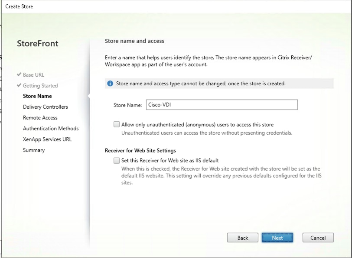Open the Delivery Controllers step
This screenshot has width=352, height=258.
point(45,106)
